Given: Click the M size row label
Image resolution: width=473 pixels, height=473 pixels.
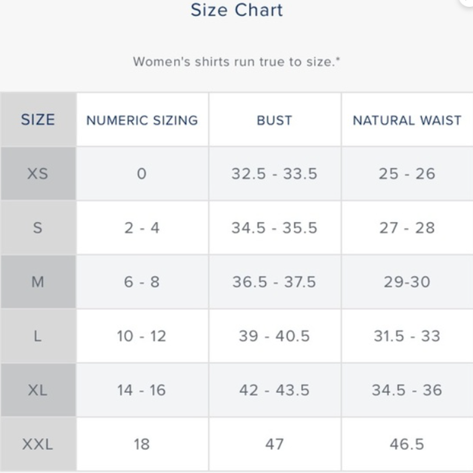Looking at the screenshot, I should tap(38, 282).
